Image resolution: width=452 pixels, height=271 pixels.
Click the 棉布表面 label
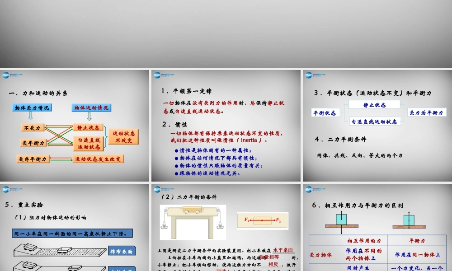pyautogui.click(x=122, y=251)
